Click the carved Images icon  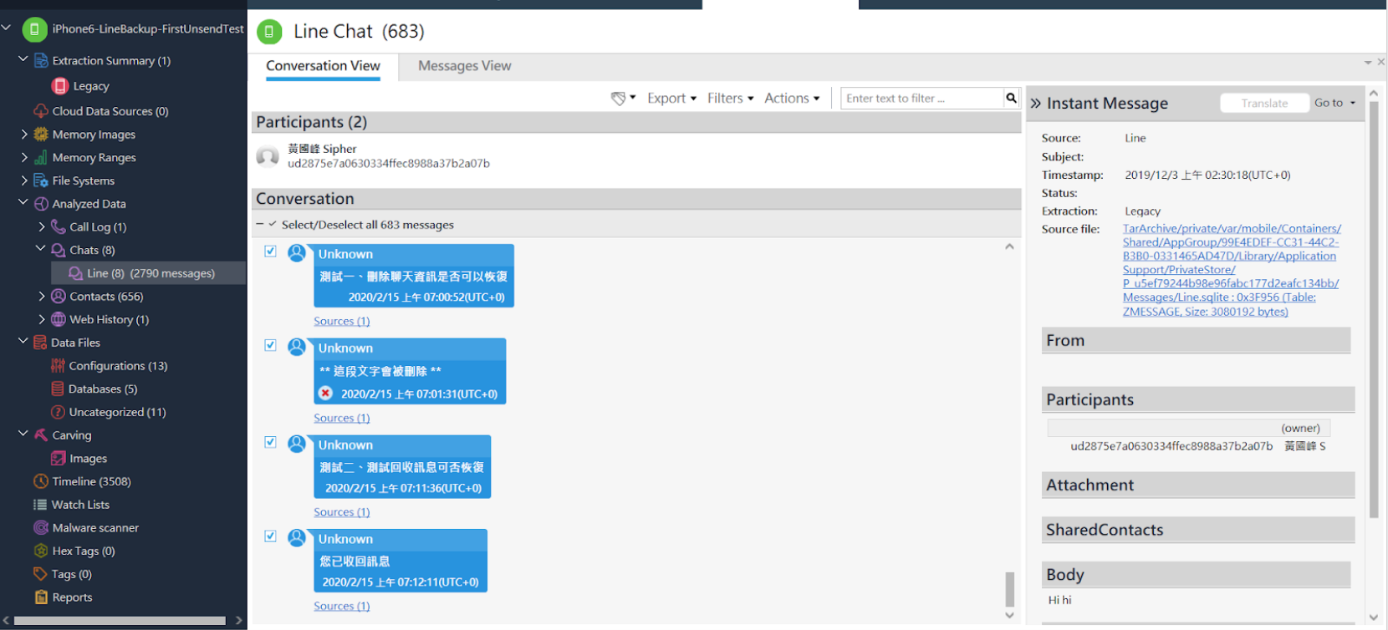tap(58, 459)
